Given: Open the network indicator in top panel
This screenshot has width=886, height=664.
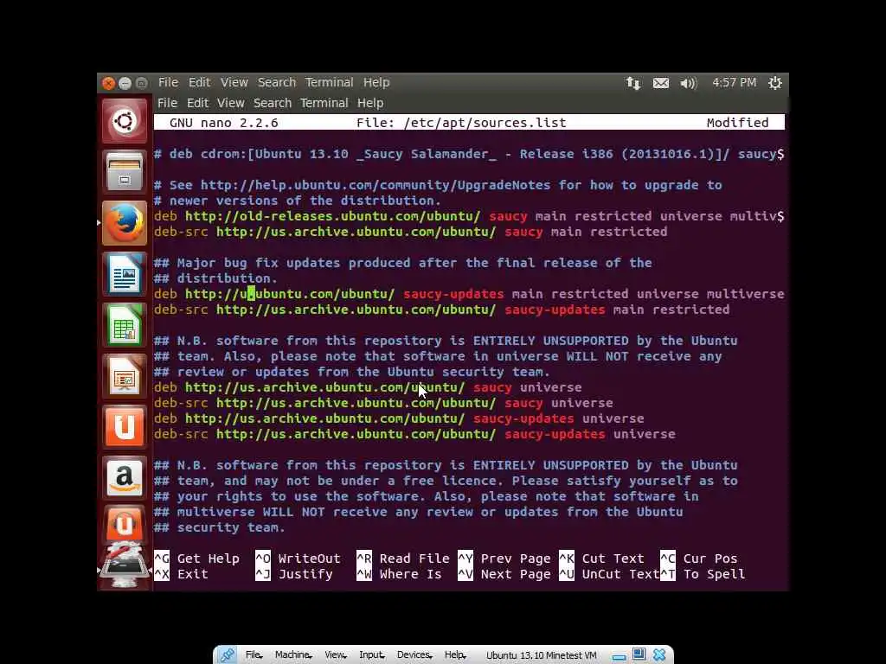Looking at the screenshot, I should [x=632, y=83].
